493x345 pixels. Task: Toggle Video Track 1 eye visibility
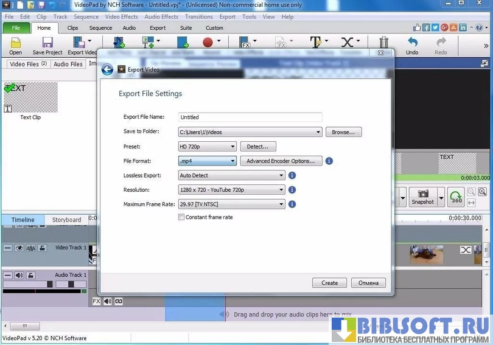pos(19,248)
